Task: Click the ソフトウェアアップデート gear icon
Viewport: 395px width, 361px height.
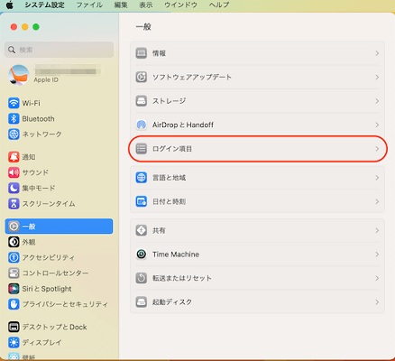Action: (x=142, y=77)
